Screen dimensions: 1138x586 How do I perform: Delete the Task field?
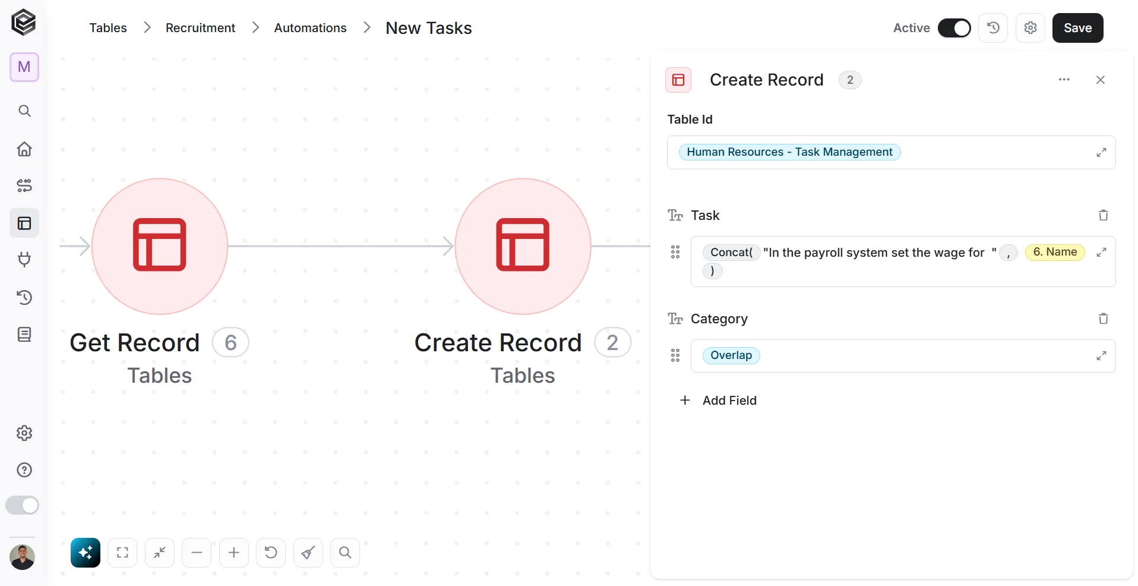point(1103,215)
